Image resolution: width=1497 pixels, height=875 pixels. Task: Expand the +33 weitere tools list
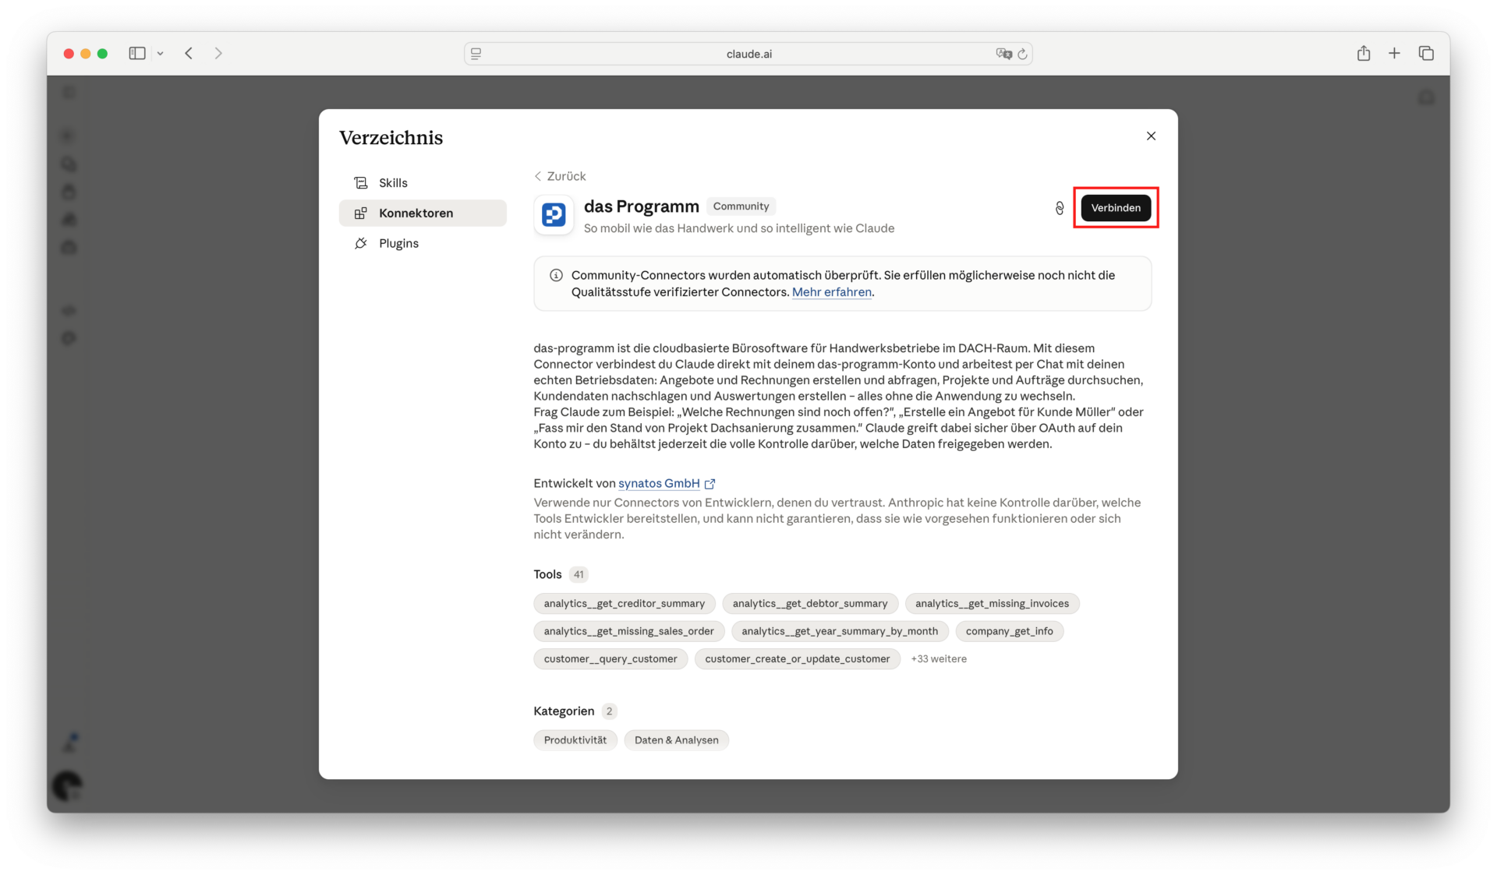pos(939,658)
